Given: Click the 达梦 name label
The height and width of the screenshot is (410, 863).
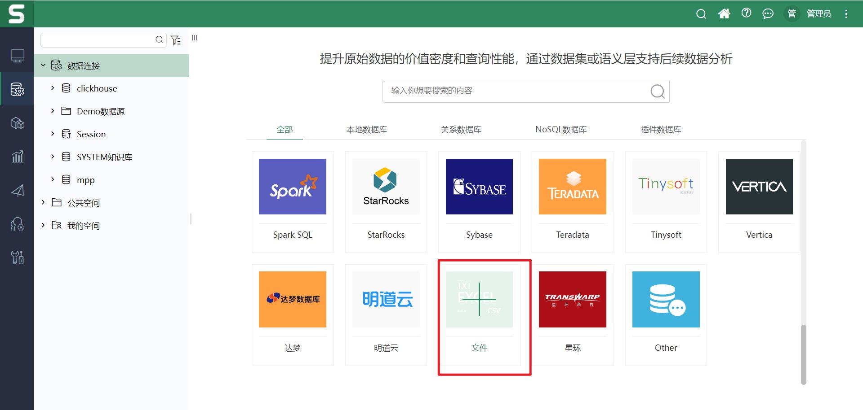Looking at the screenshot, I should 293,348.
